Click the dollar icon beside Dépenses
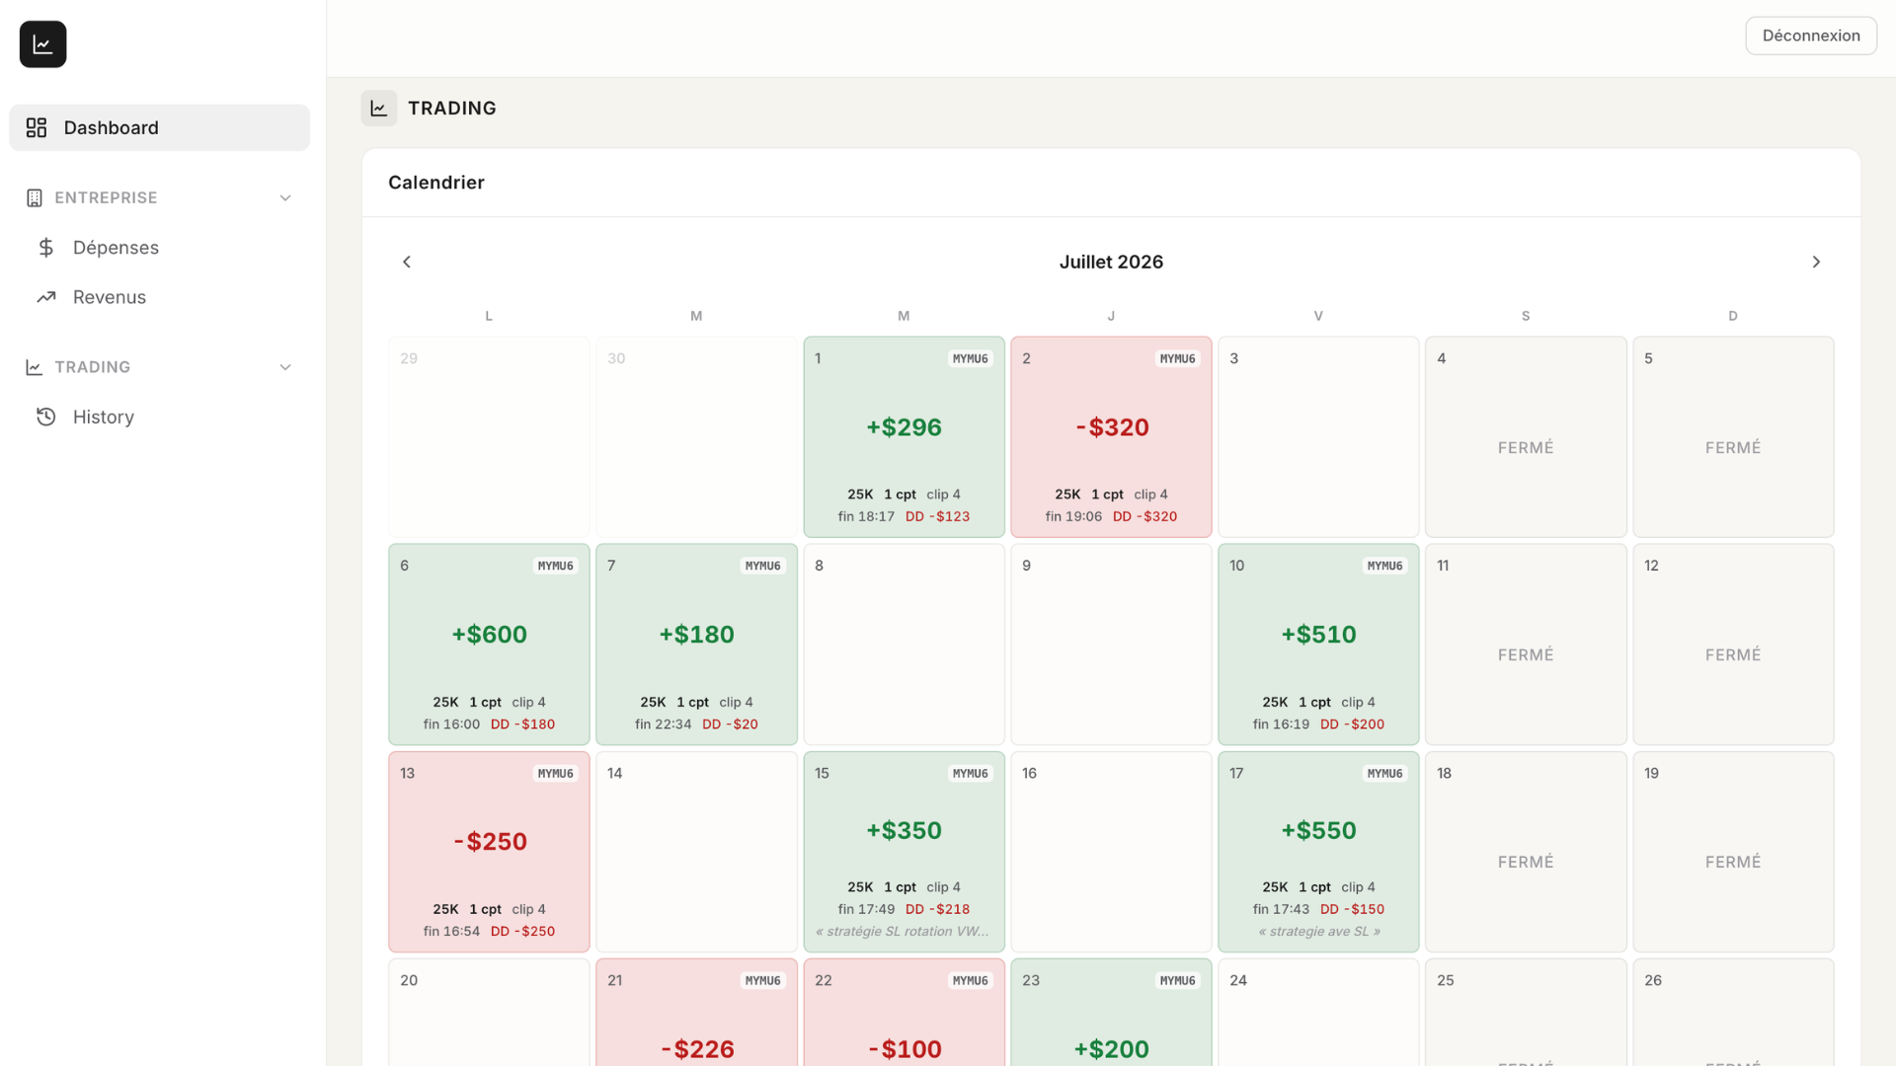The image size is (1896, 1066). (46, 248)
